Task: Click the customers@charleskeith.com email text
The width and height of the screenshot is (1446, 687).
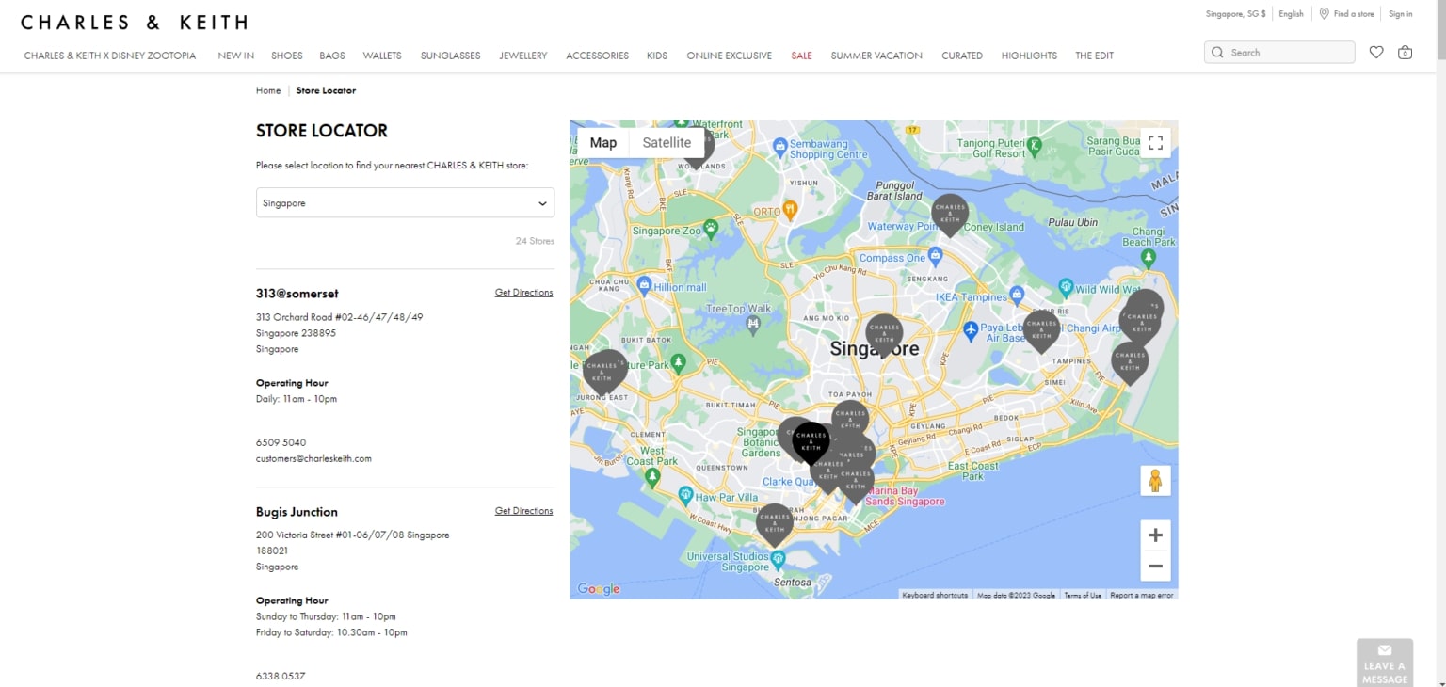Action: 313,458
